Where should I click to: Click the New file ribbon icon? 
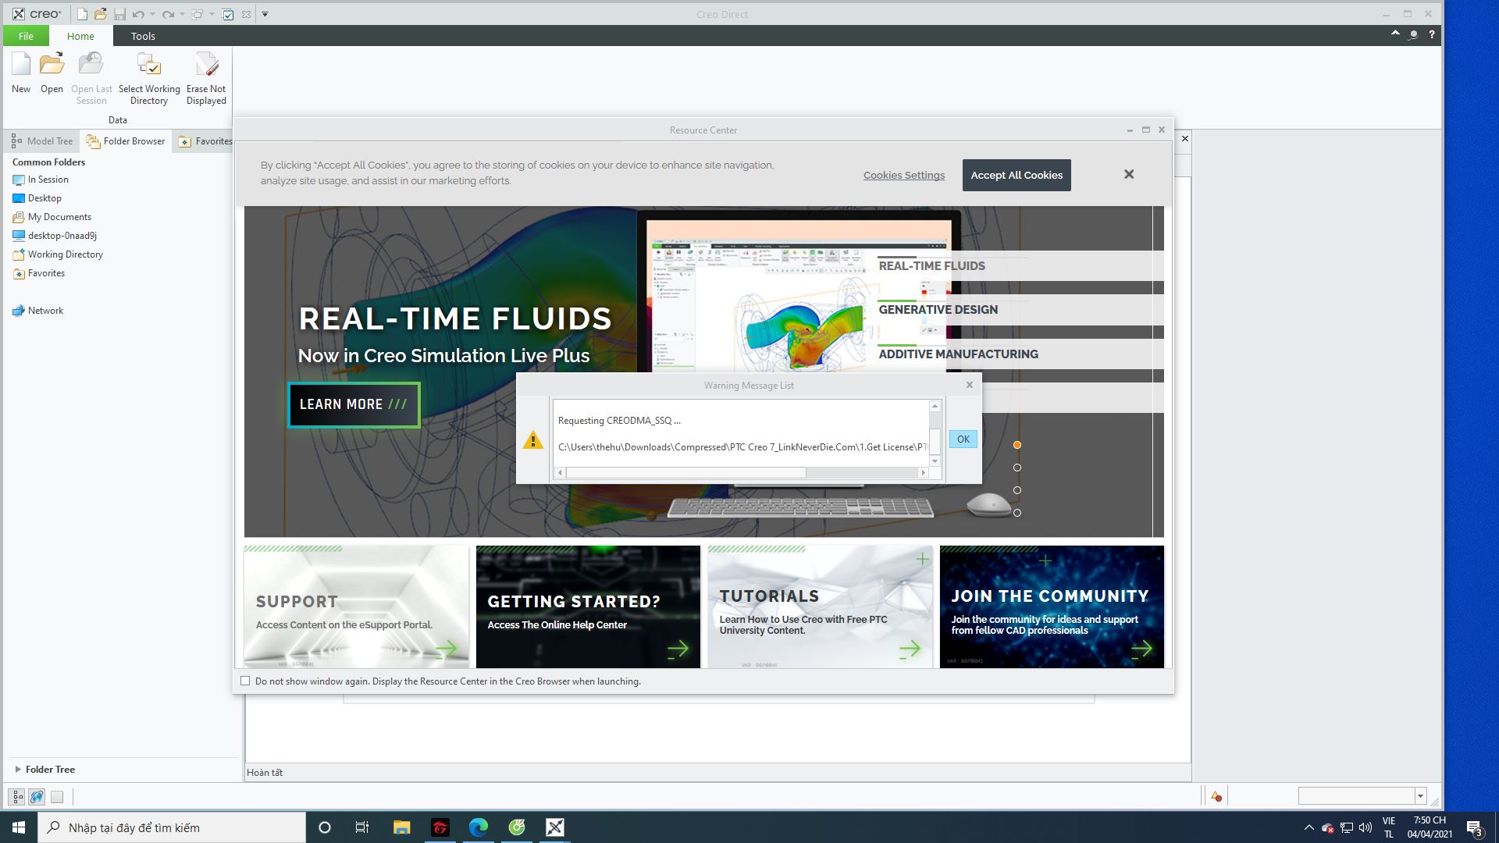click(21, 66)
